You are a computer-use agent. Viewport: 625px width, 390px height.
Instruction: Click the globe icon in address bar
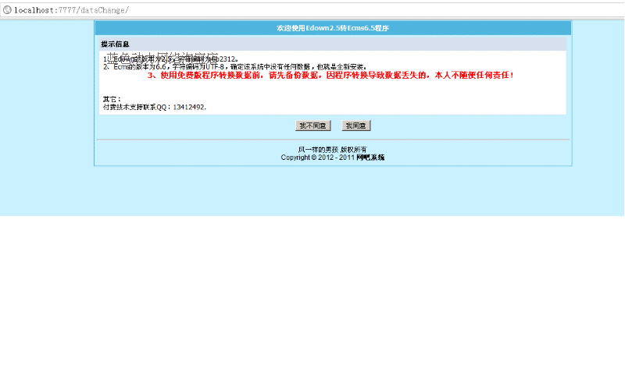7,10
